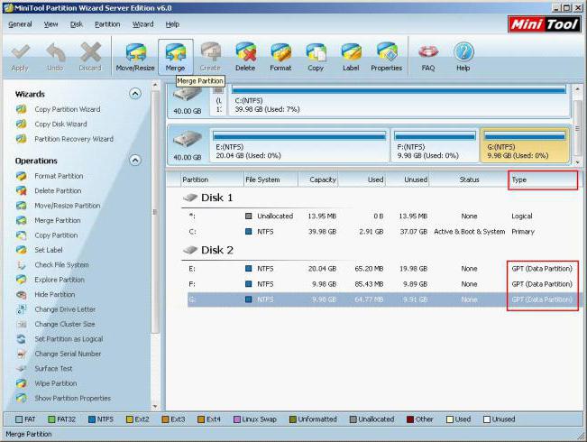Click the NTFS legend color swatch
587x442 pixels.
pyautogui.click(x=92, y=419)
